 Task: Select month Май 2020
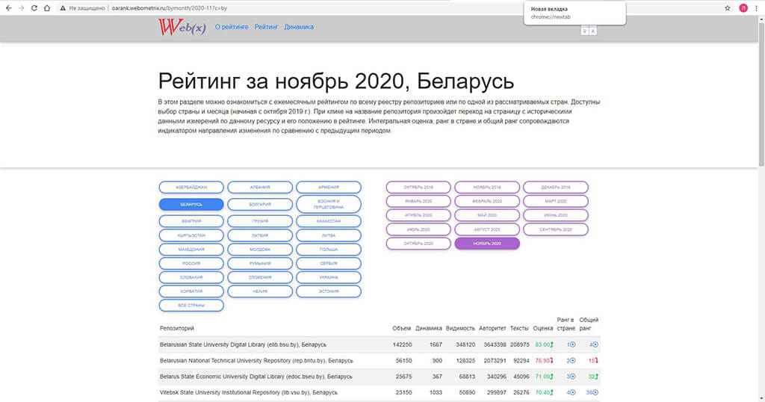[x=487, y=215]
